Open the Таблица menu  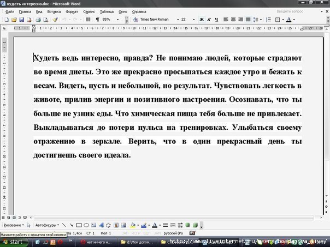click(x=107, y=12)
